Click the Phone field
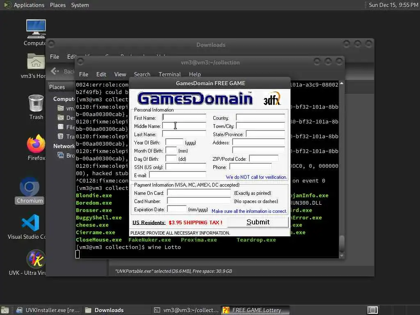Viewport: 420px width, 315px height. coord(251,167)
